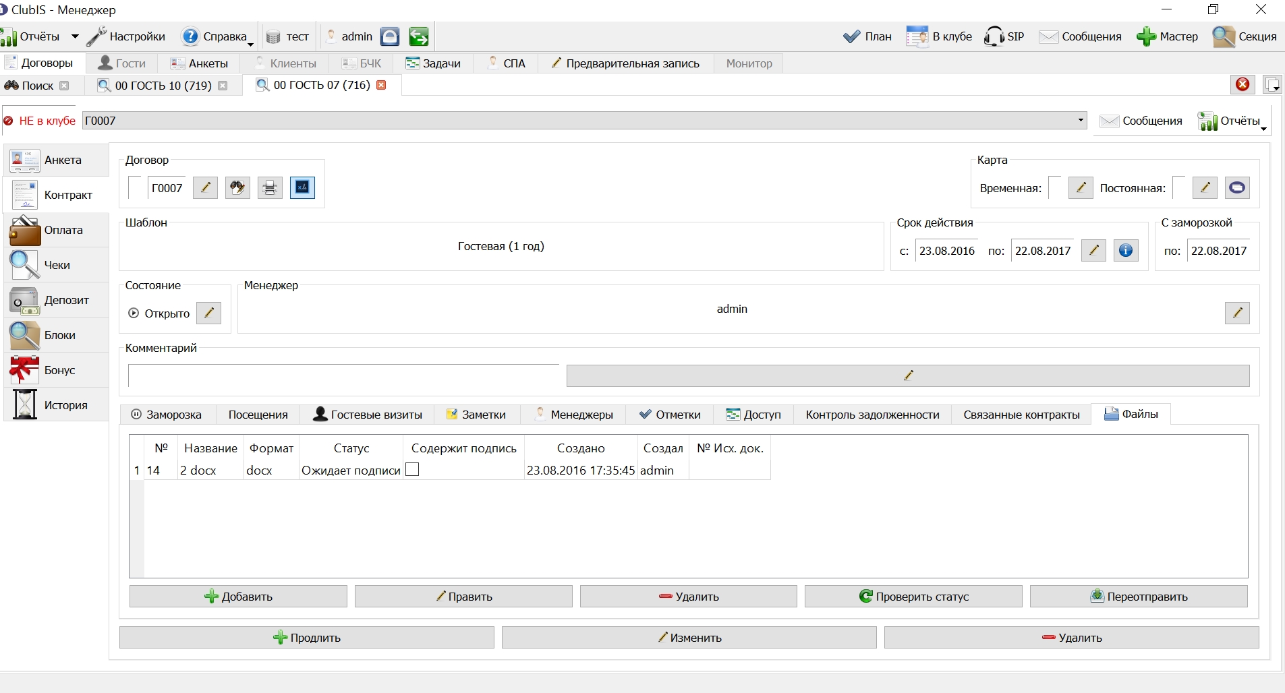Click the Проверить статус button

913,596
